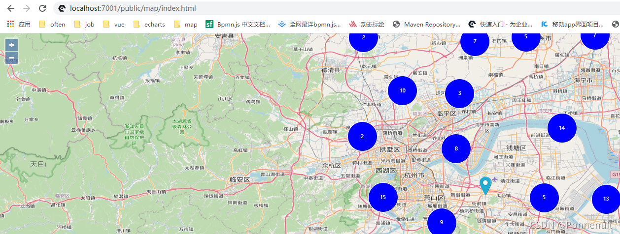
Task: Open 快速入门 - 为企业 bookmark
Action: (500, 24)
